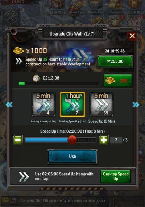Select the general Speed Up 5 Min item
Image resolution: width=145 pixels, height=207 pixels.
point(101,105)
